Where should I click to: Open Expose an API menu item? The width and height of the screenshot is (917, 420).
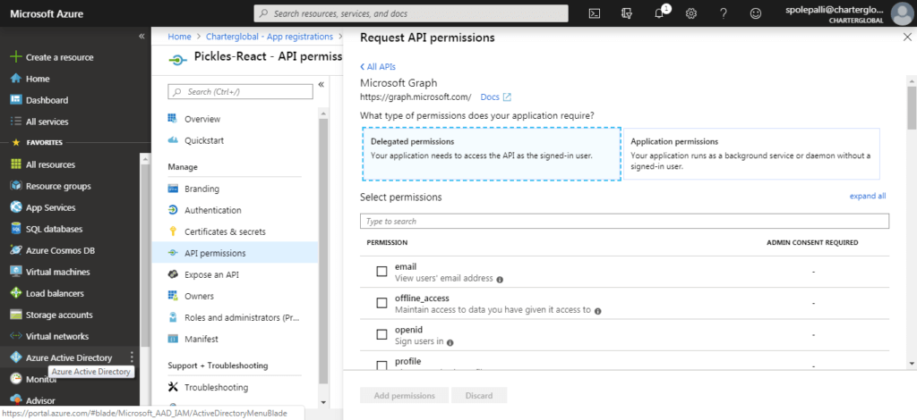[211, 274]
